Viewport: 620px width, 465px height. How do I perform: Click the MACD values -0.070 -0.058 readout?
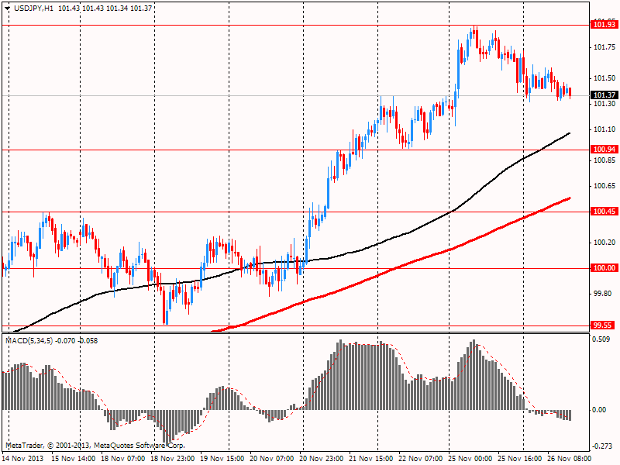(76, 340)
